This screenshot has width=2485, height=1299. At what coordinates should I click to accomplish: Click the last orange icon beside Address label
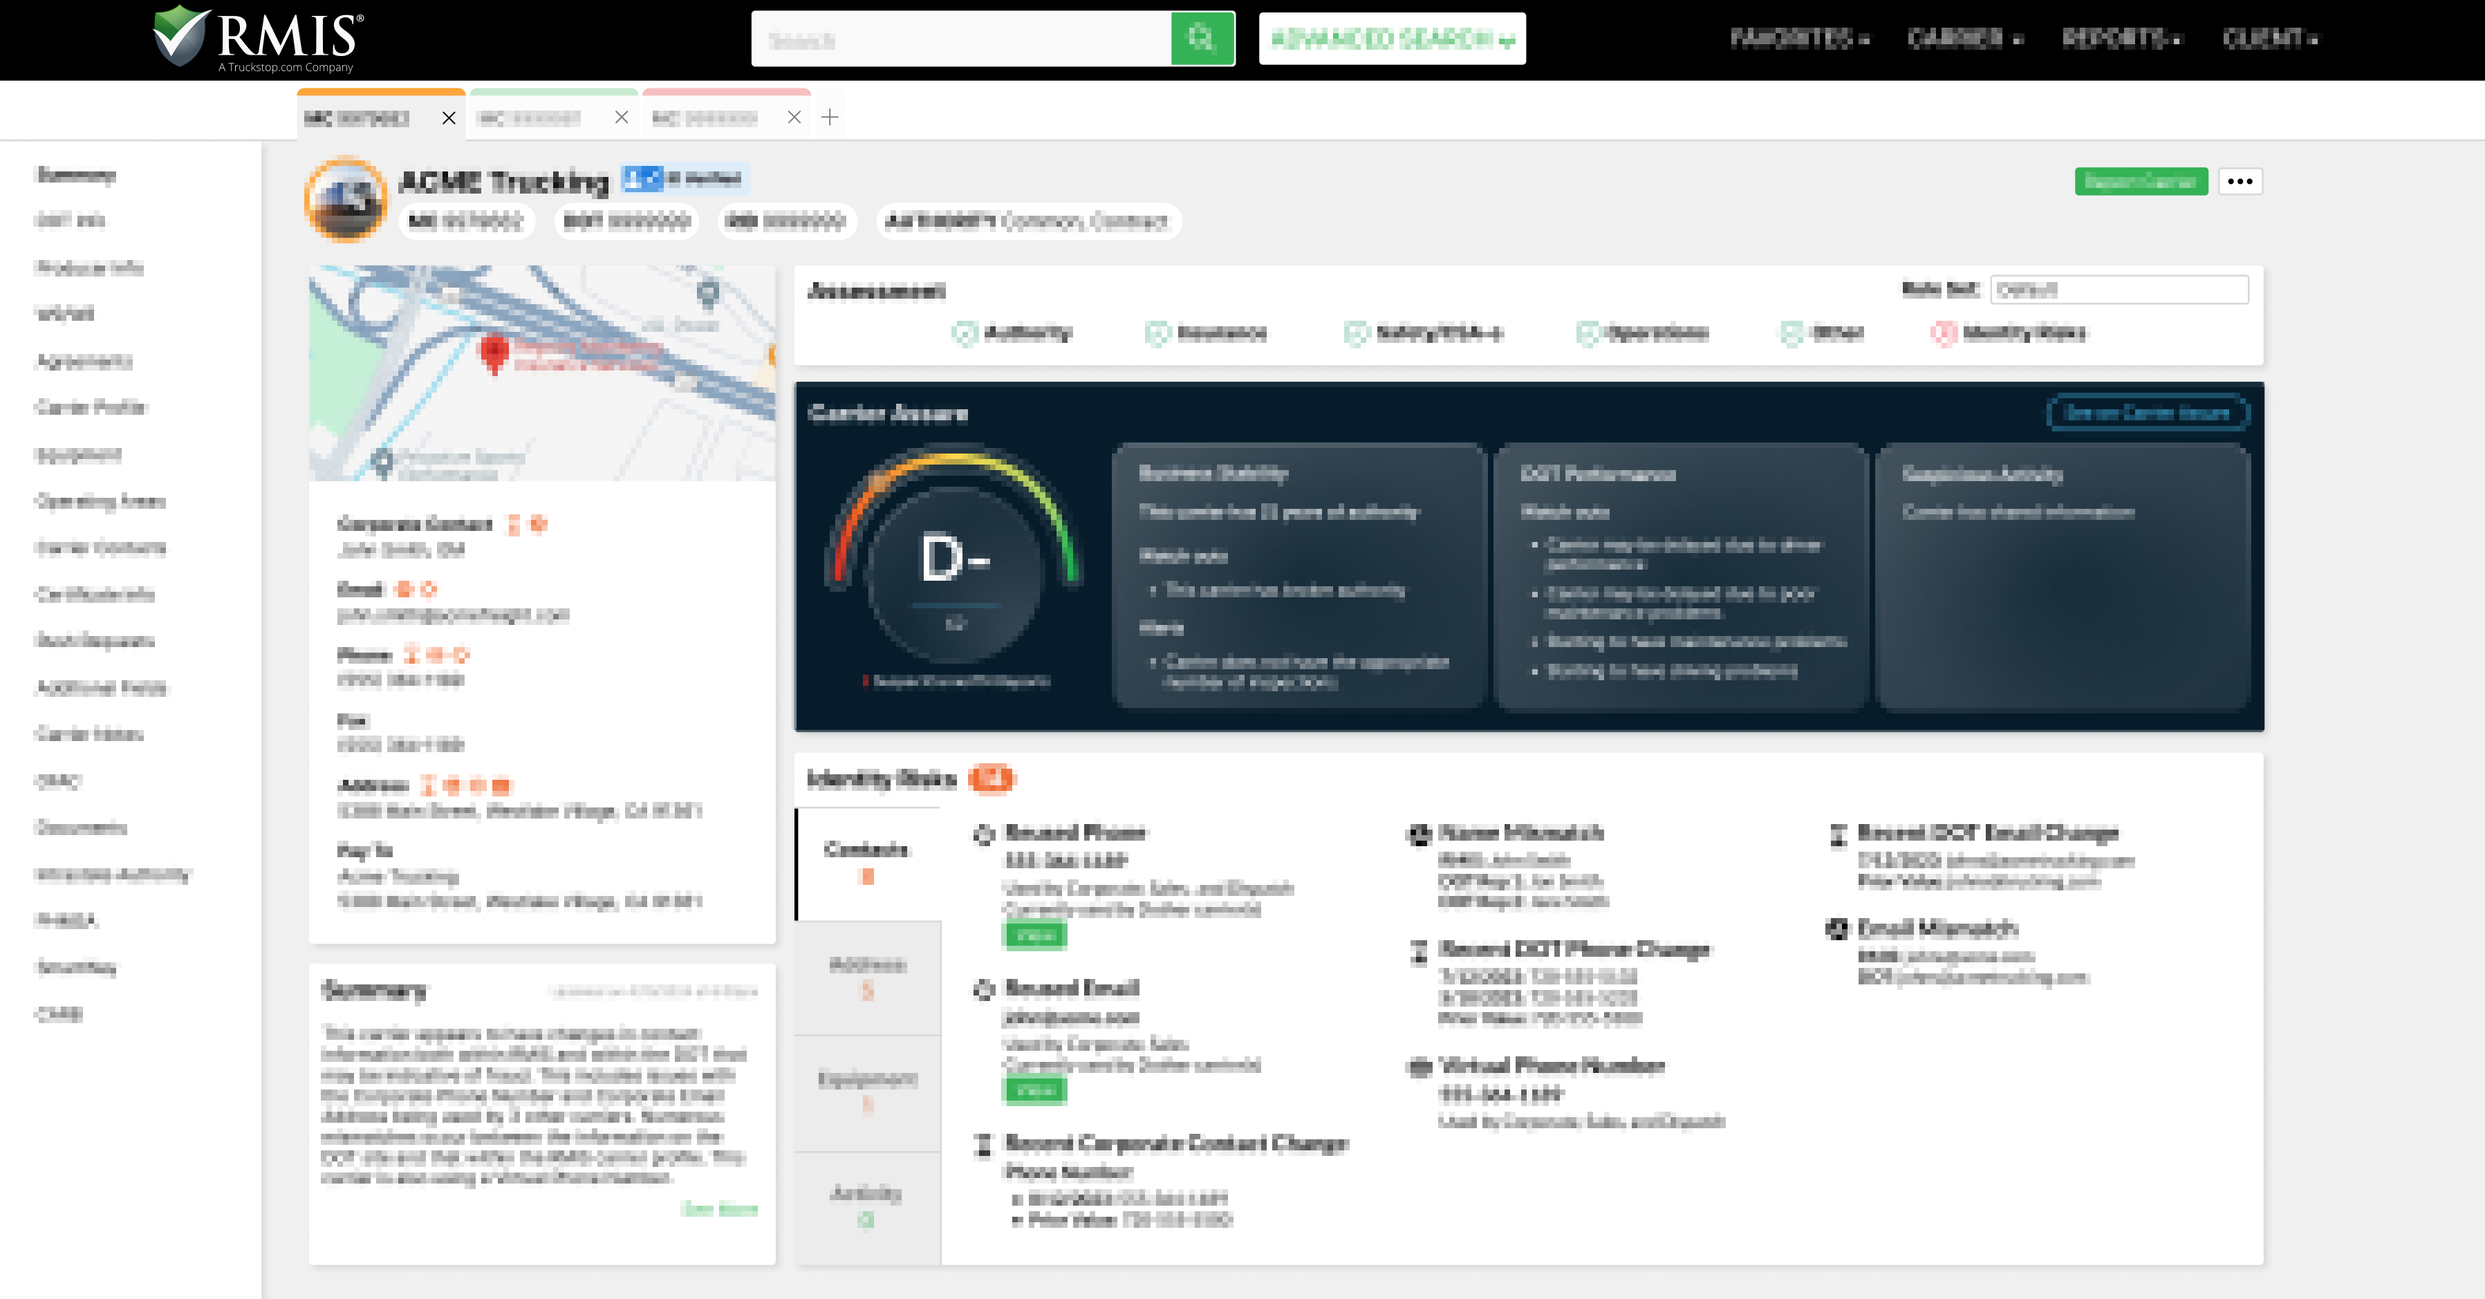tap(501, 785)
